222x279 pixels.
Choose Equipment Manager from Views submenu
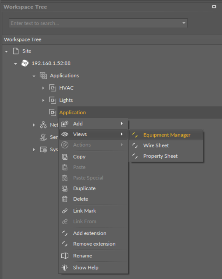click(x=167, y=135)
